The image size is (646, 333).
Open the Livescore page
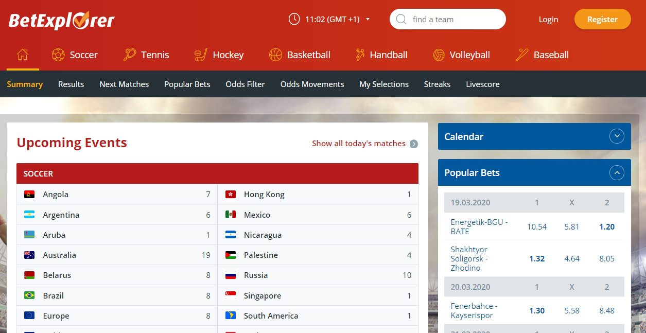click(483, 84)
